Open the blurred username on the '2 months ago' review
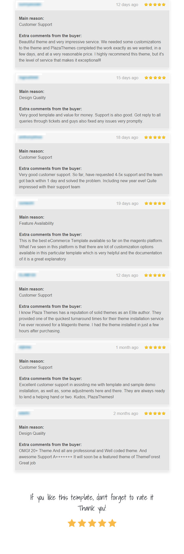The width and height of the screenshot is (184, 554). click(24, 414)
